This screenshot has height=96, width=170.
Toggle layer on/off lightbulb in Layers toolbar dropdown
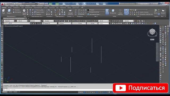pyautogui.click(x=5, y=23)
